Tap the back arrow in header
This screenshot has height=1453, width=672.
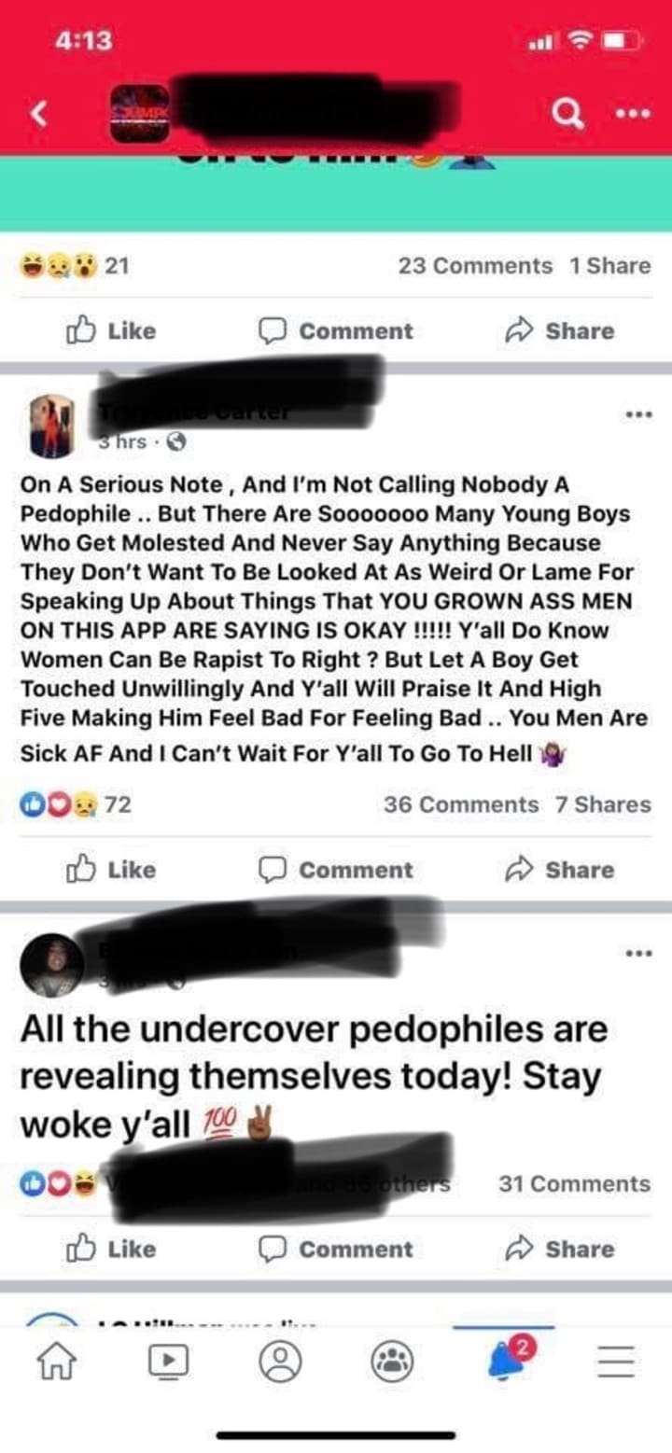point(37,114)
